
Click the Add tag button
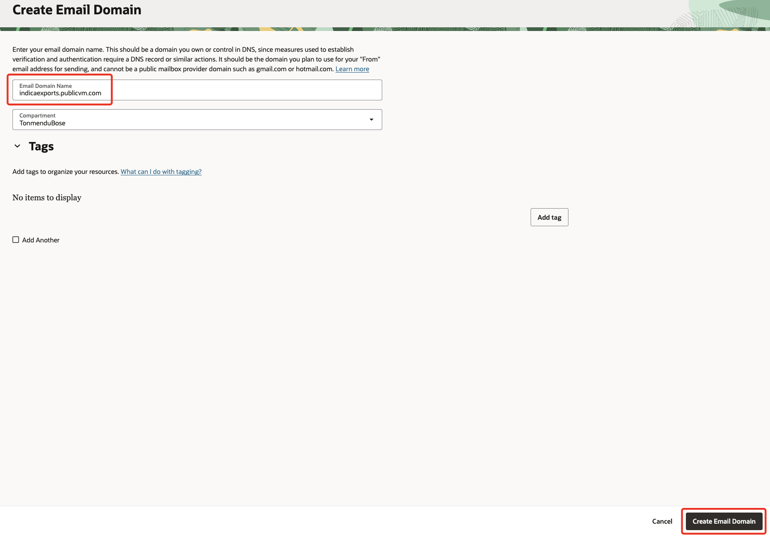point(549,217)
